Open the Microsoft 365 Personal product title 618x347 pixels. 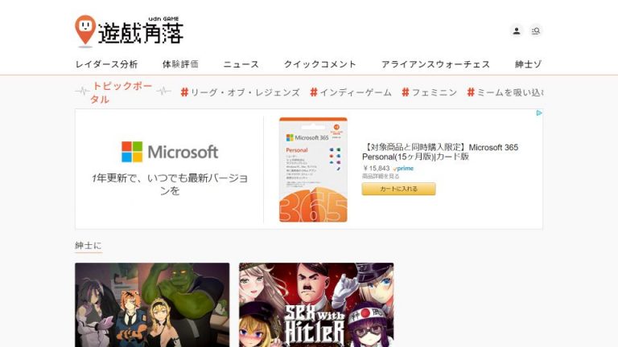pyautogui.click(x=439, y=152)
